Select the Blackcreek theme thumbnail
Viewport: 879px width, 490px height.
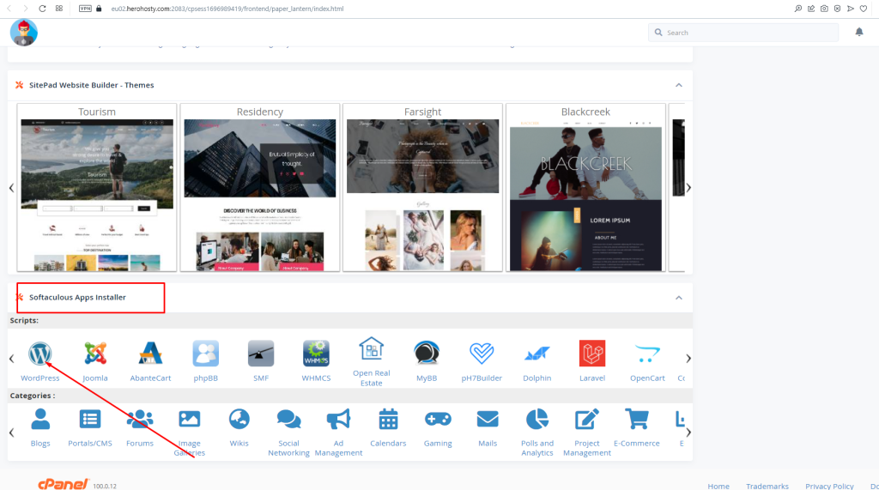585,188
